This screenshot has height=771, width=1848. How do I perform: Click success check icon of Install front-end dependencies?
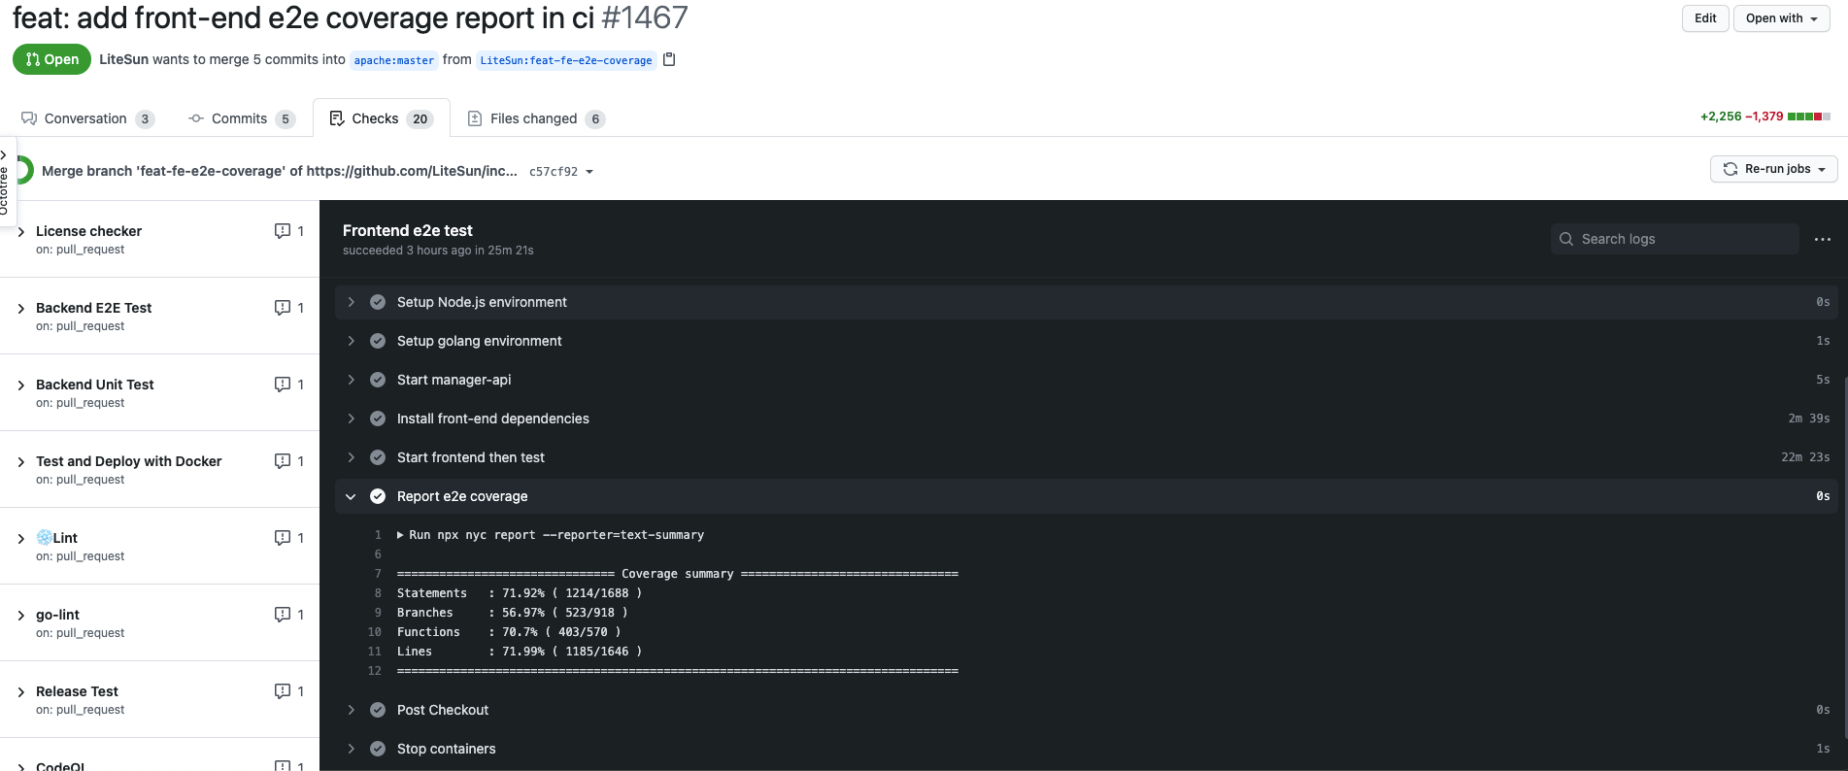point(378,419)
